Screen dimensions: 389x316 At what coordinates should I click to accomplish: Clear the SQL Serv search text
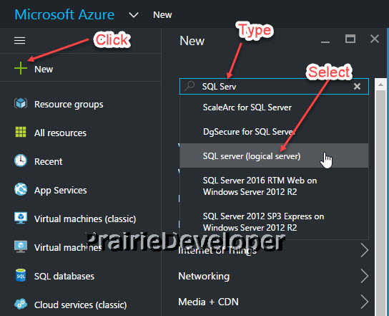(x=357, y=86)
